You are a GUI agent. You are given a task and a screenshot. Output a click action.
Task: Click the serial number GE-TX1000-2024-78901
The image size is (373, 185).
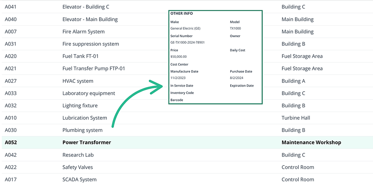(187, 43)
